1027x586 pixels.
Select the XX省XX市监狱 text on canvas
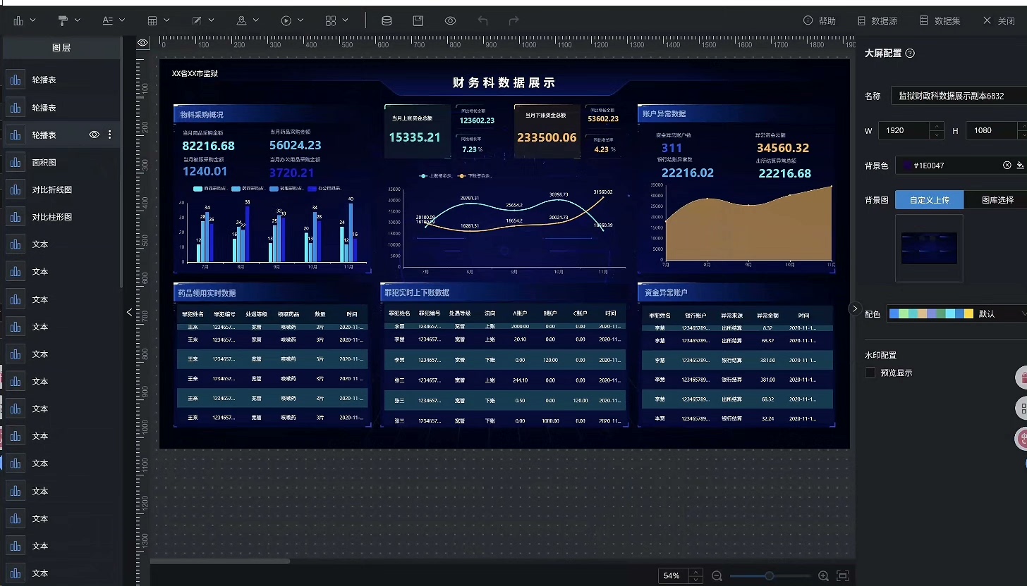[x=195, y=73]
